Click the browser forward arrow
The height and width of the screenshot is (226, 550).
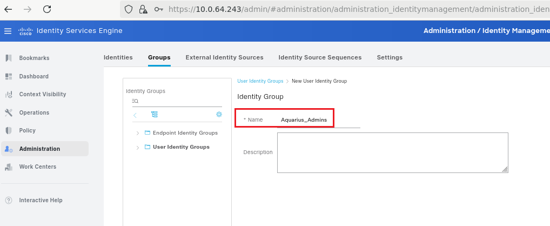coord(28,9)
